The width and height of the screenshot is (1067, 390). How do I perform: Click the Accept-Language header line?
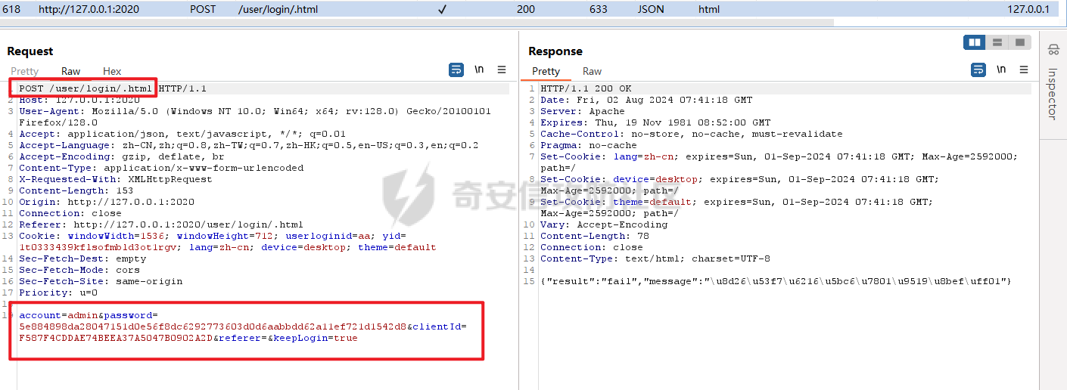coord(248,145)
